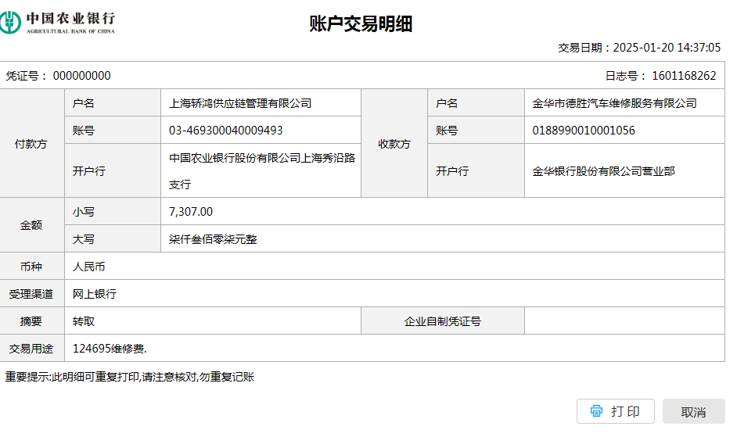Select payee account number 0188990010001056

pyautogui.click(x=584, y=131)
